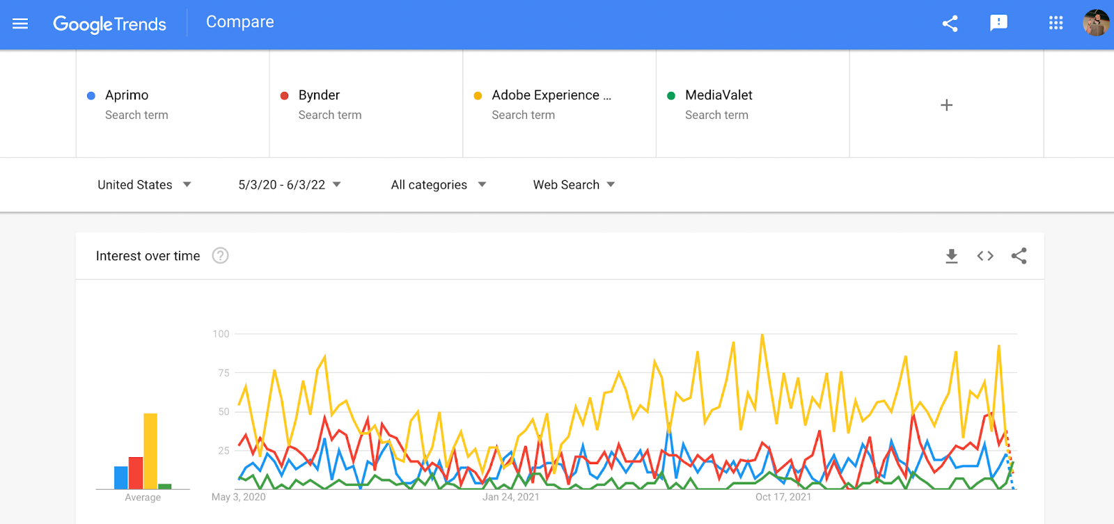Select the Adobe Experience search term
Screen dimensions: 1114x524
point(560,104)
